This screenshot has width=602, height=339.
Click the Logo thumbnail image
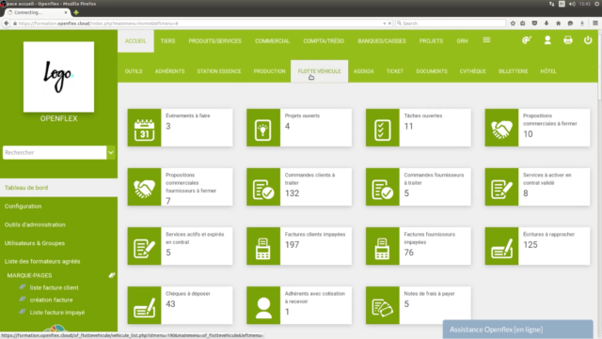58,77
